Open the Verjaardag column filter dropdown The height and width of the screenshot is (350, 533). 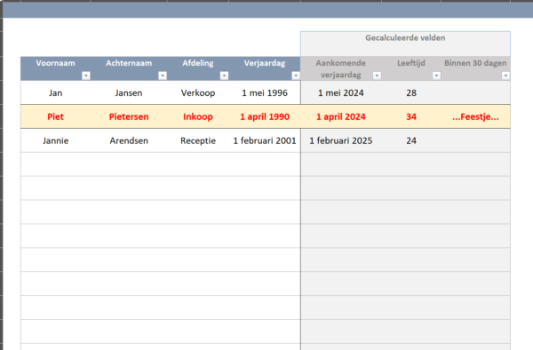[x=296, y=76]
